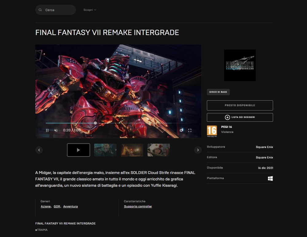The image size is (307, 237).
Task: Click the wishlist plus circle icon
Action: point(227,117)
